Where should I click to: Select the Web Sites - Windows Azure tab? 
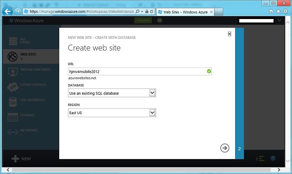click(x=185, y=12)
